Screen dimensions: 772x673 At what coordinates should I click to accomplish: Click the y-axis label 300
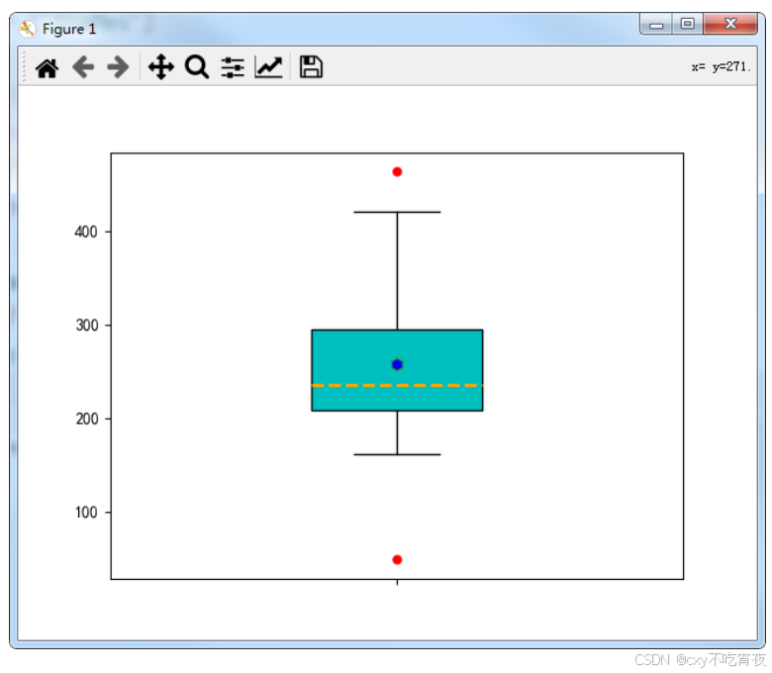87,326
